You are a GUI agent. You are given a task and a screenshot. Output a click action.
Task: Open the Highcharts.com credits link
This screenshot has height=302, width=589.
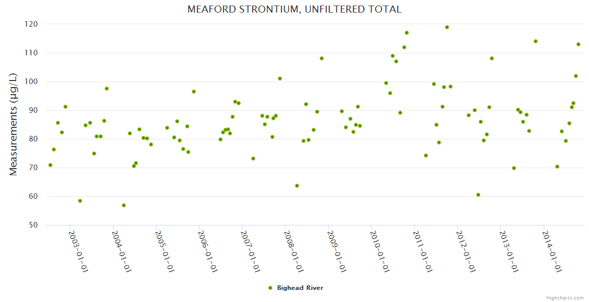565,297
